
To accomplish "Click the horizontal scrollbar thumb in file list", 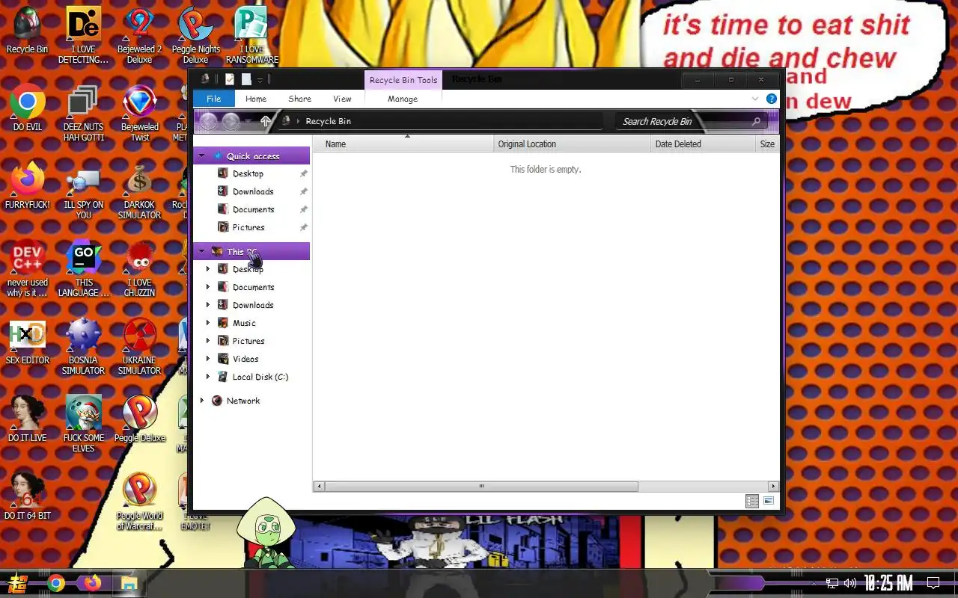I will coord(481,486).
